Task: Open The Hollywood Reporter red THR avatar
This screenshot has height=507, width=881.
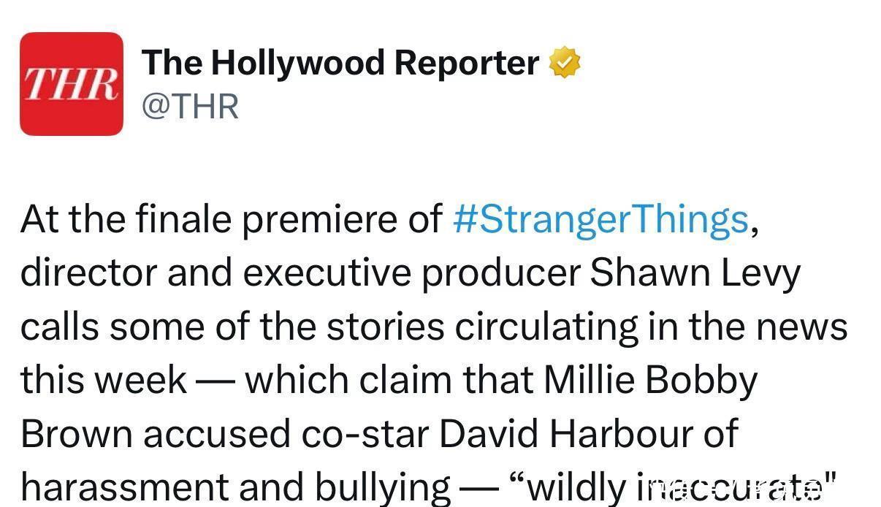Action: point(71,84)
